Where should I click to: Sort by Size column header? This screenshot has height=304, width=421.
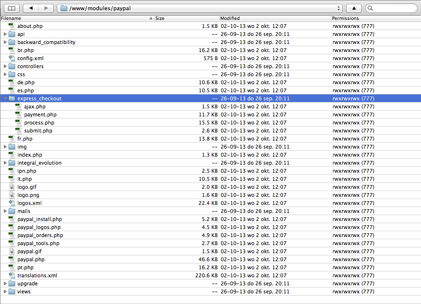[x=187, y=18]
